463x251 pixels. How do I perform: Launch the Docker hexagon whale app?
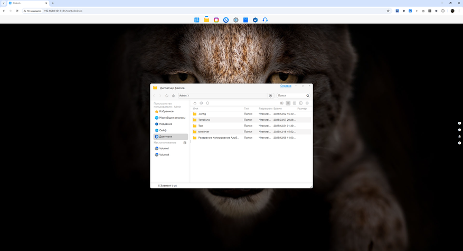[255, 20]
